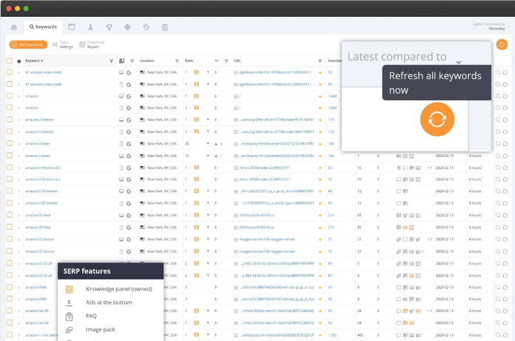Viewport: 515px width, 341px height.
Task: Open the clipboard reports tab icon
Action: (x=165, y=27)
